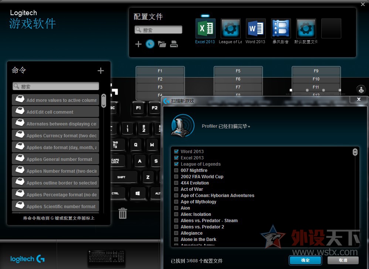
Task: Select the F3 G-key assignment slot
Action: coord(160,87)
